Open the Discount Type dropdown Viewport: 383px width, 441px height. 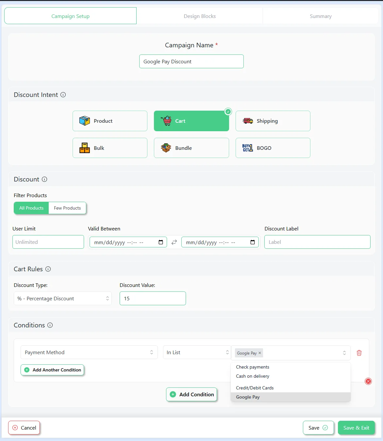(63, 298)
